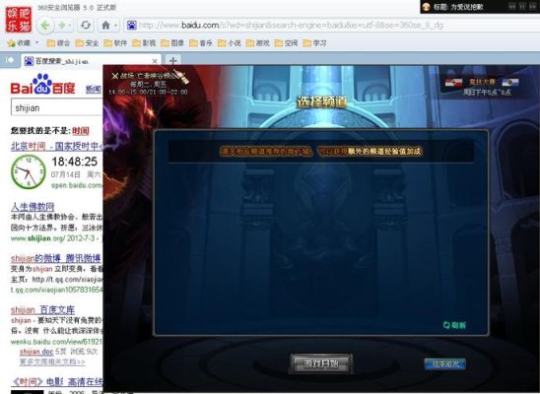Open the new tab plus button
540x394 pixels.
click(x=172, y=61)
